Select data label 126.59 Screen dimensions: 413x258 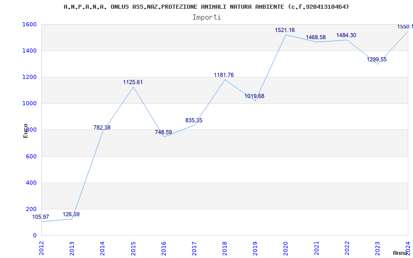click(71, 214)
